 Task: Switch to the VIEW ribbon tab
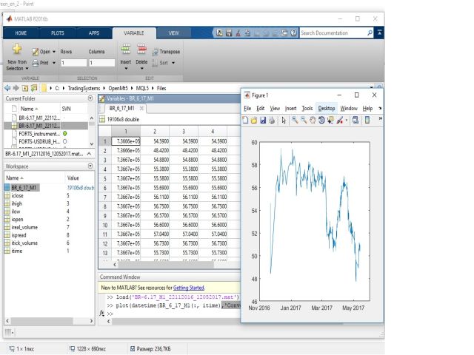tap(173, 33)
